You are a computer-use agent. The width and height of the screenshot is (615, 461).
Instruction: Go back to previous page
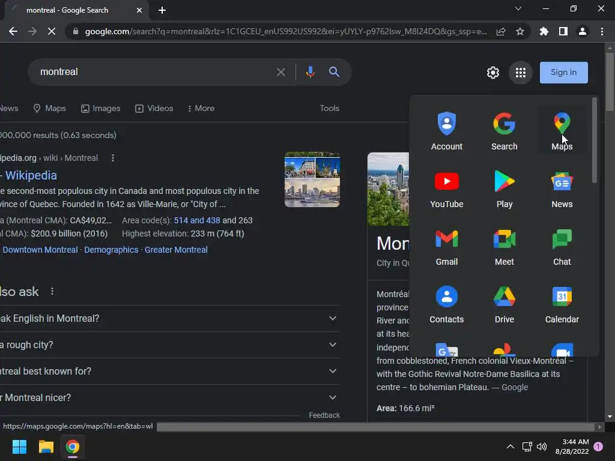click(13, 31)
